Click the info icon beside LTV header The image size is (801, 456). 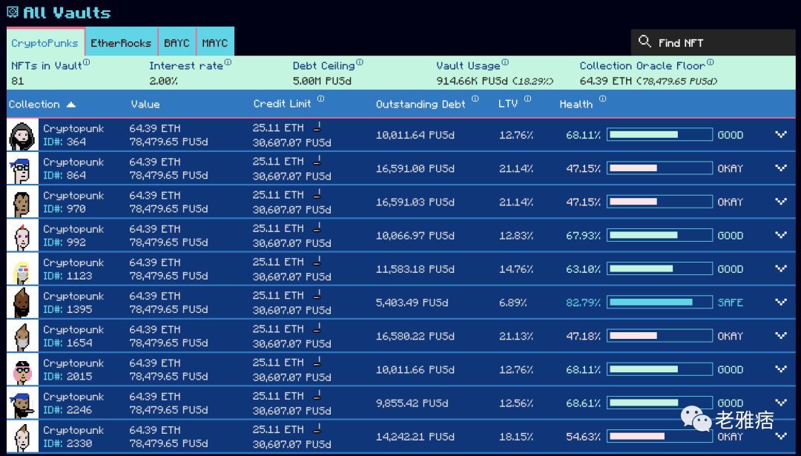[x=528, y=99]
